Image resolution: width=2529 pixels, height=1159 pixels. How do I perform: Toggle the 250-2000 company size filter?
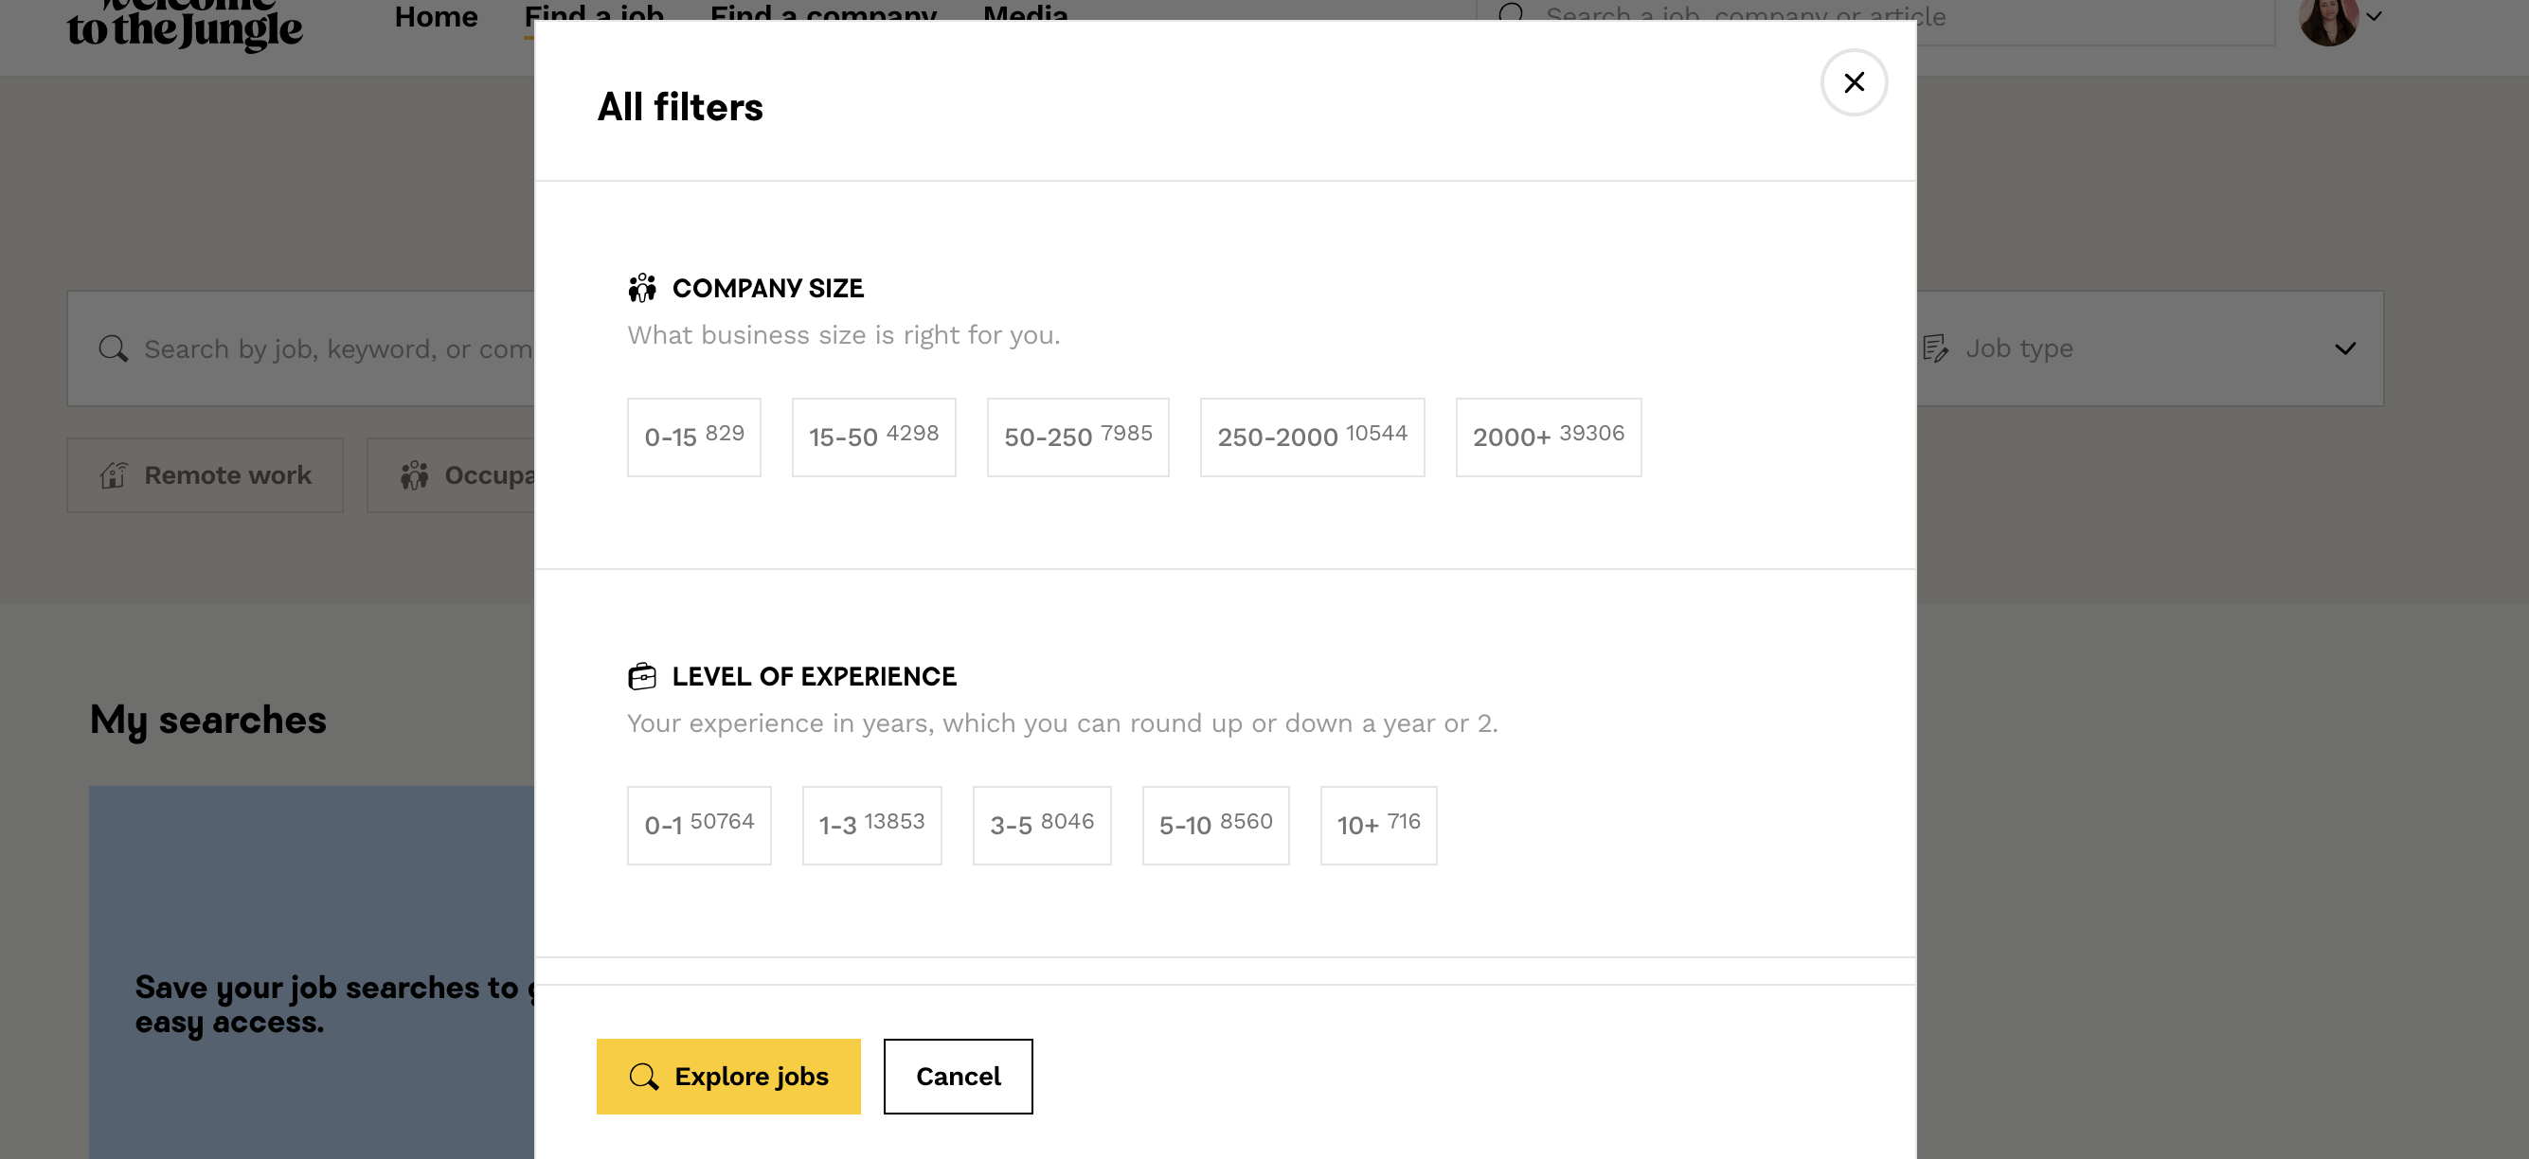tap(1311, 437)
